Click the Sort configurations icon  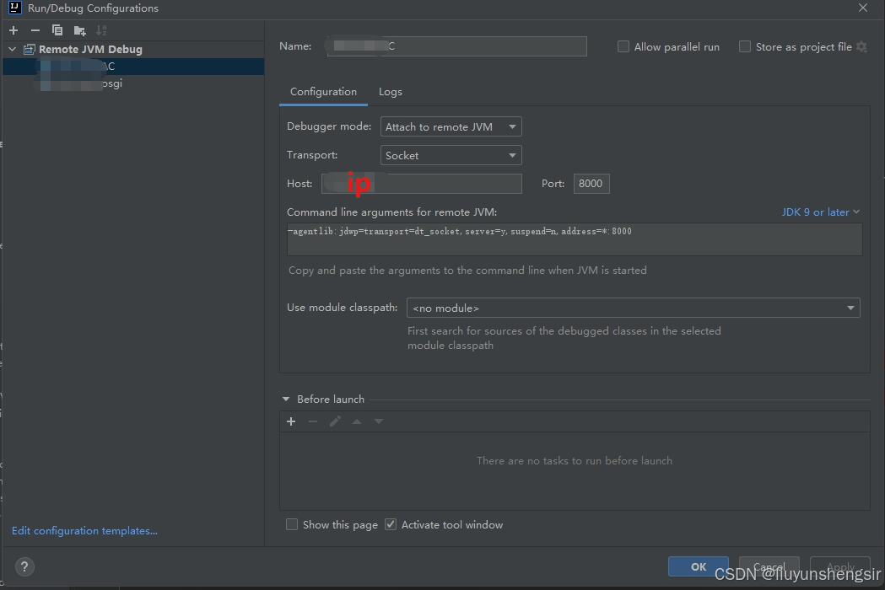point(101,30)
